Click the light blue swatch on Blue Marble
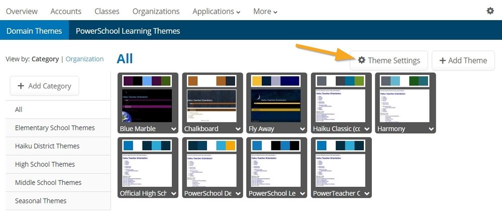This screenshot has width=502, height=213. [147, 81]
